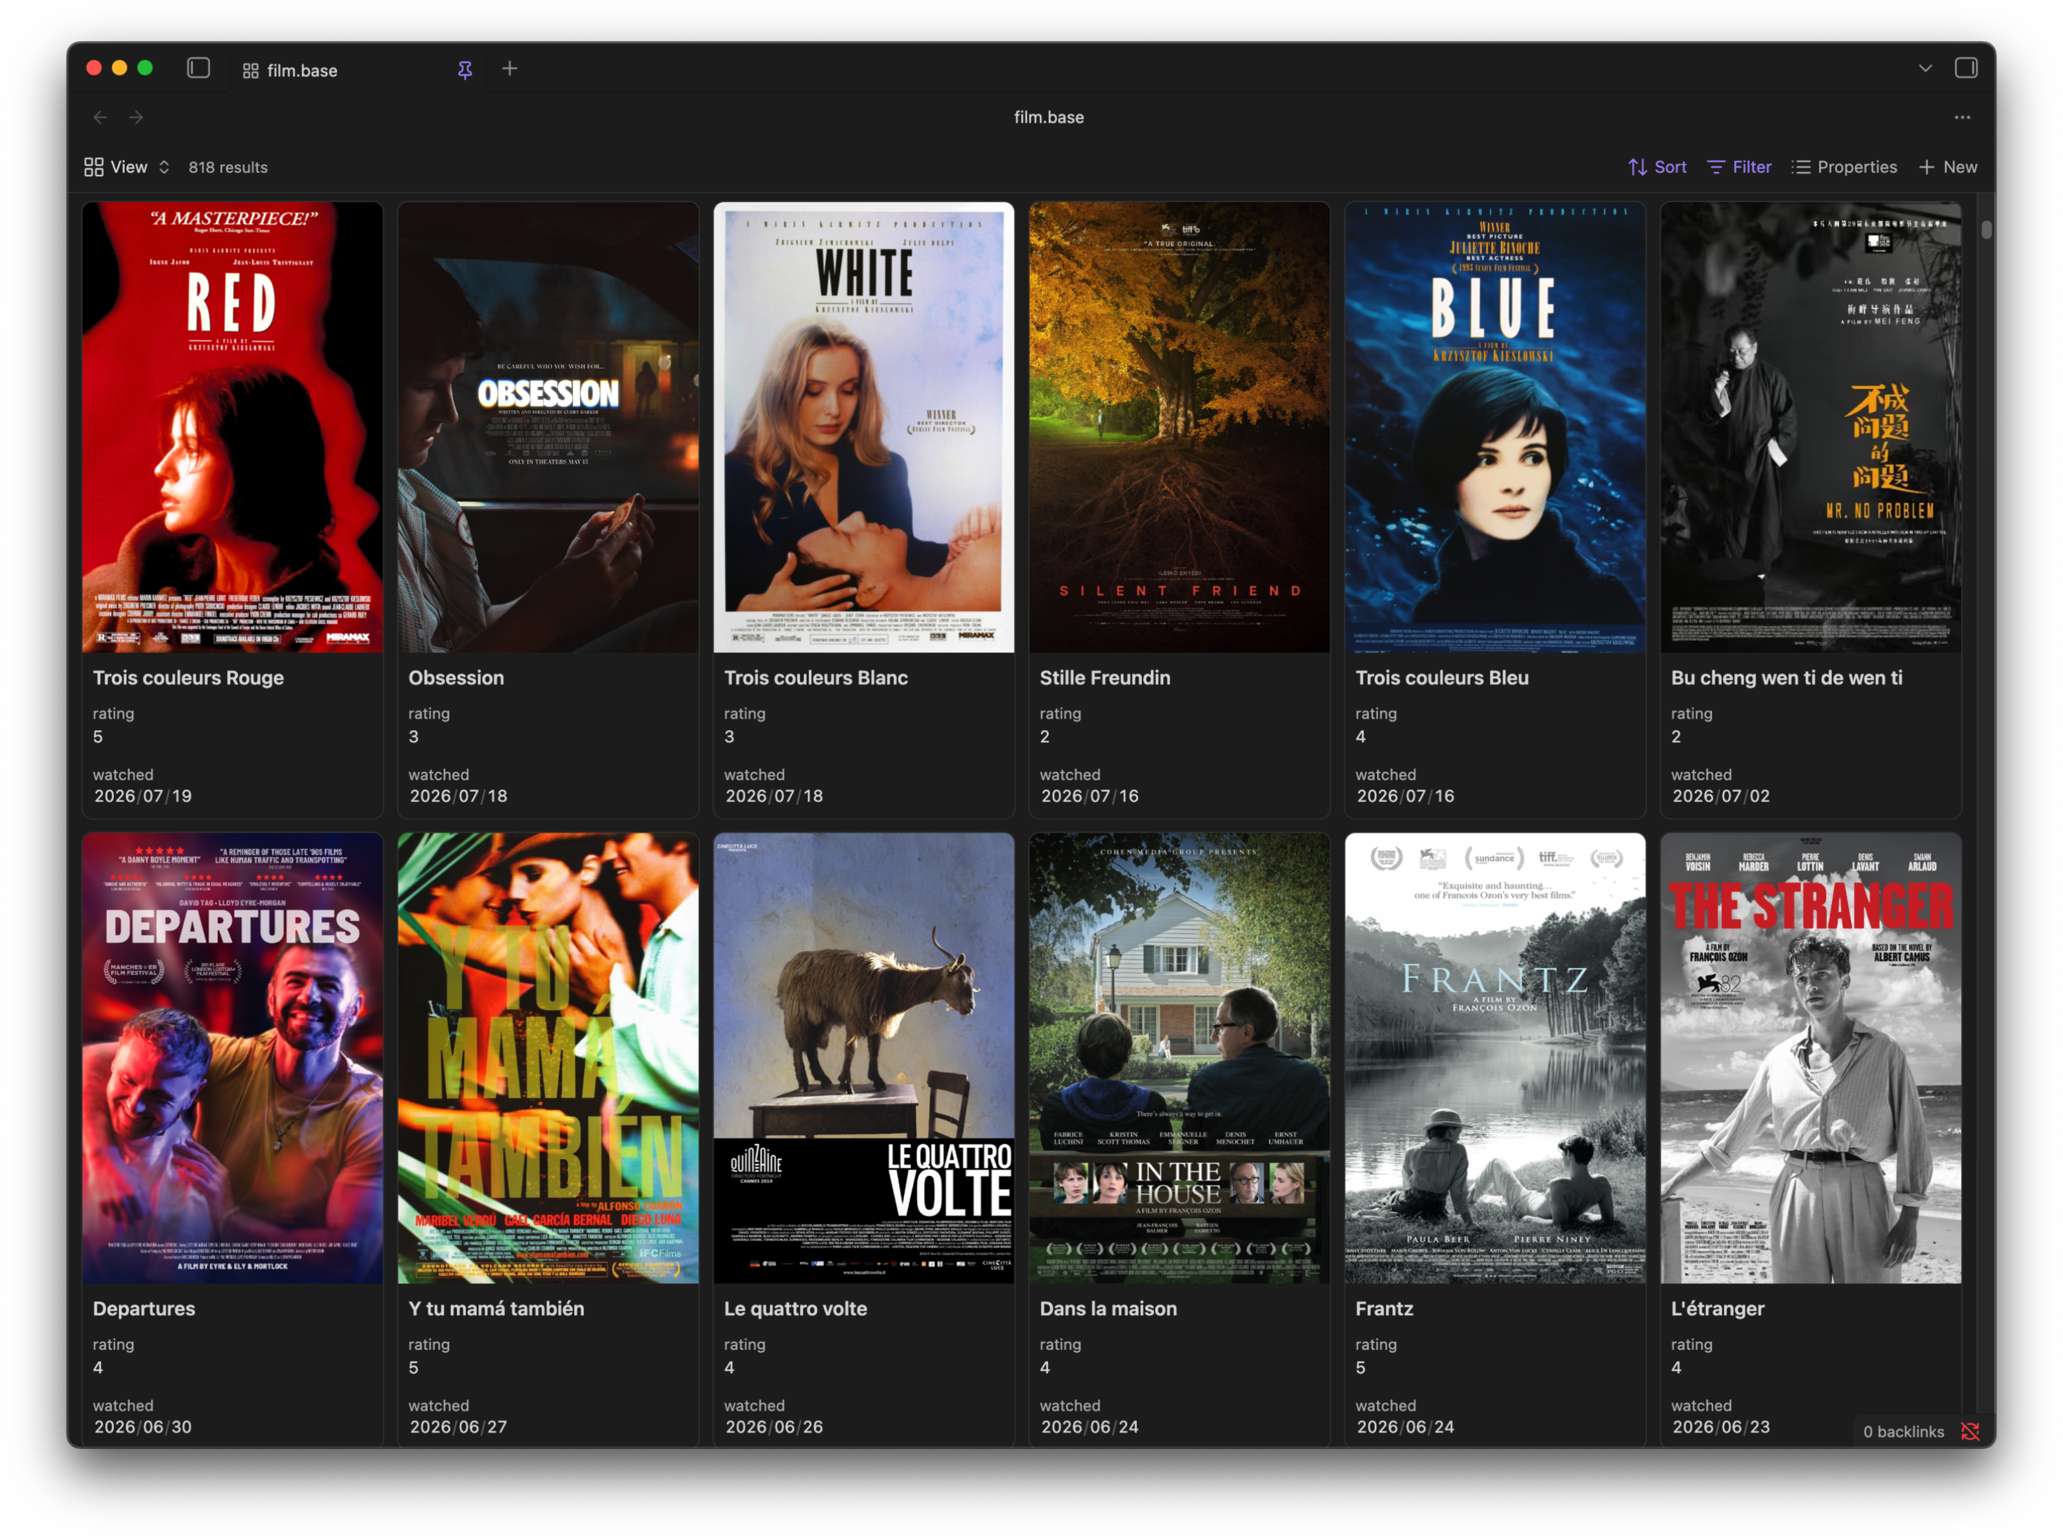Click the film.base title in header
The image size is (2063, 1536).
1048,117
